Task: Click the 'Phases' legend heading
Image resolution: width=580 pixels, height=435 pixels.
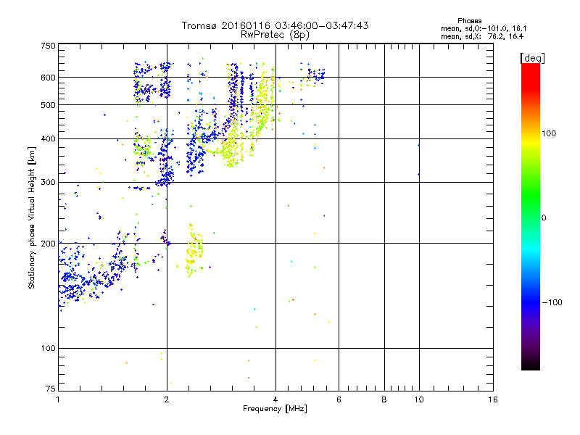Action: tap(469, 21)
